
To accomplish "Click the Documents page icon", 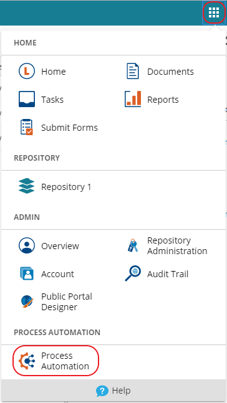I will [x=133, y=71].
